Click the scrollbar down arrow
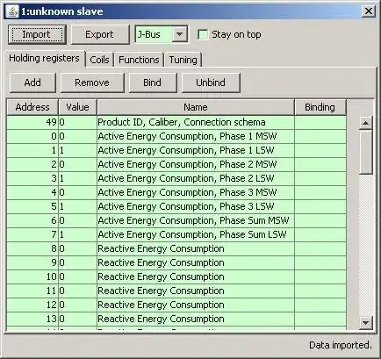The width and height of the screenshot is (381, 359). (365, 323)
